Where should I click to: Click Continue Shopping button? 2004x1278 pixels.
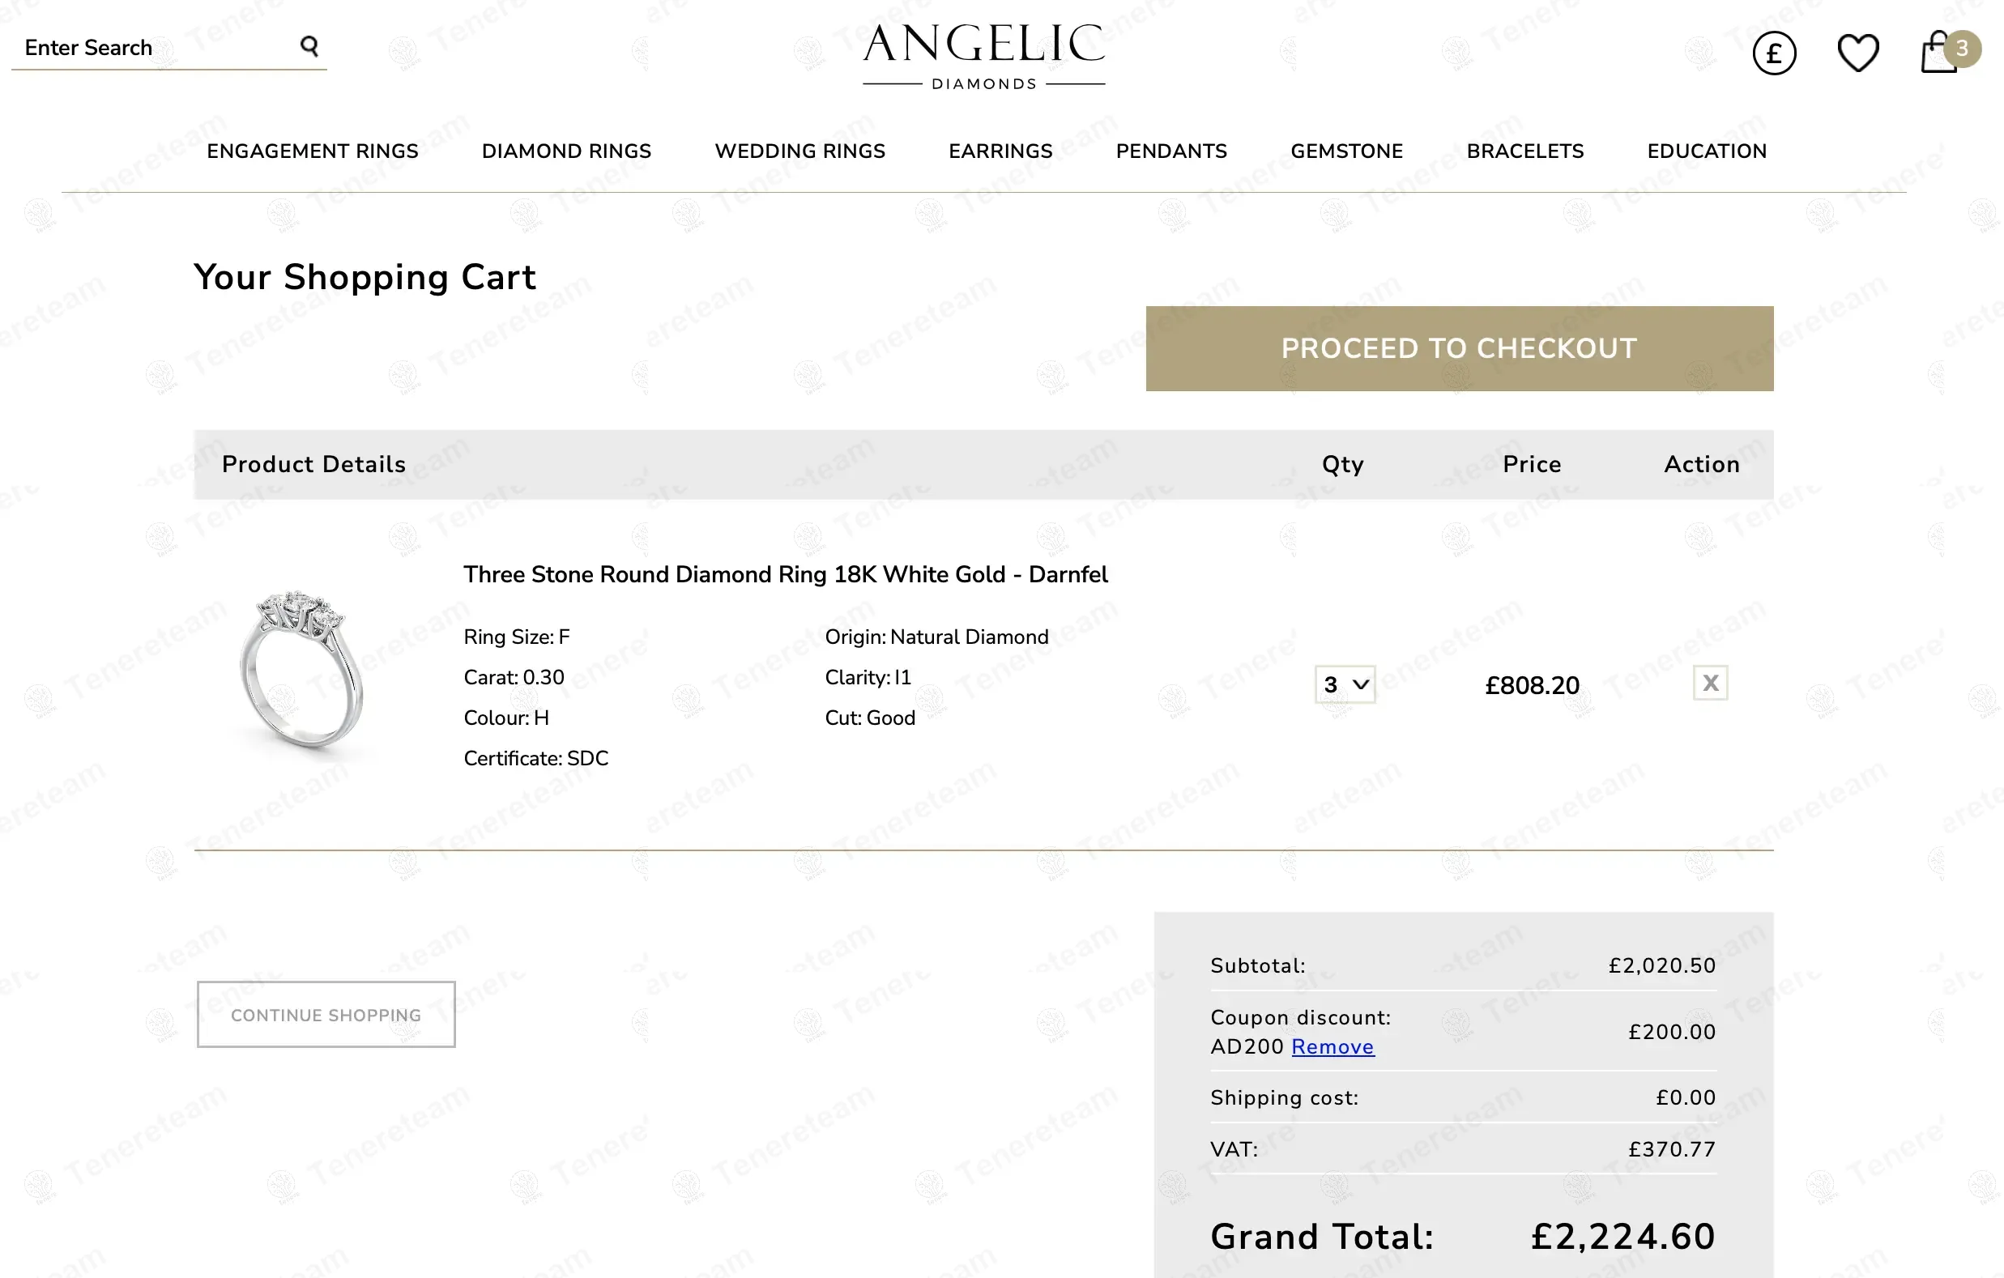click(326, 1014)
